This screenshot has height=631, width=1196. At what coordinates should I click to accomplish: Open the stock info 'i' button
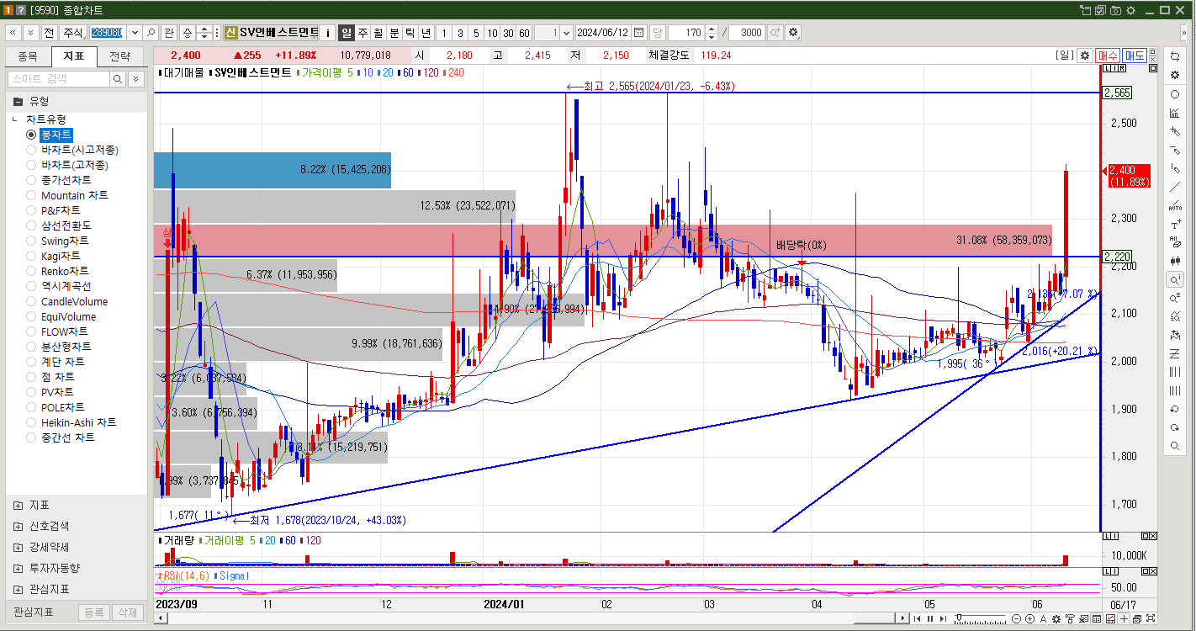pos(328,33)
